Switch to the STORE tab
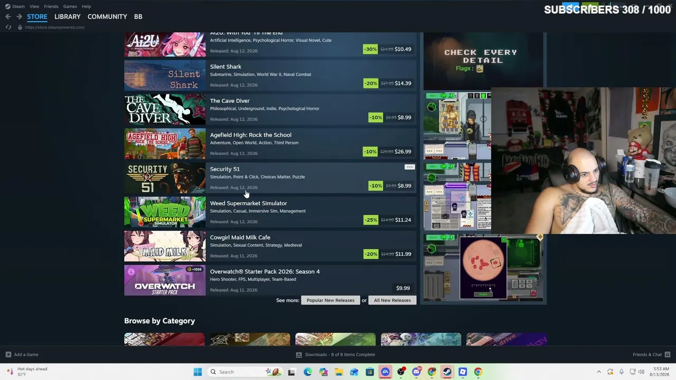The image size is (676, 380). coord(37,17)
